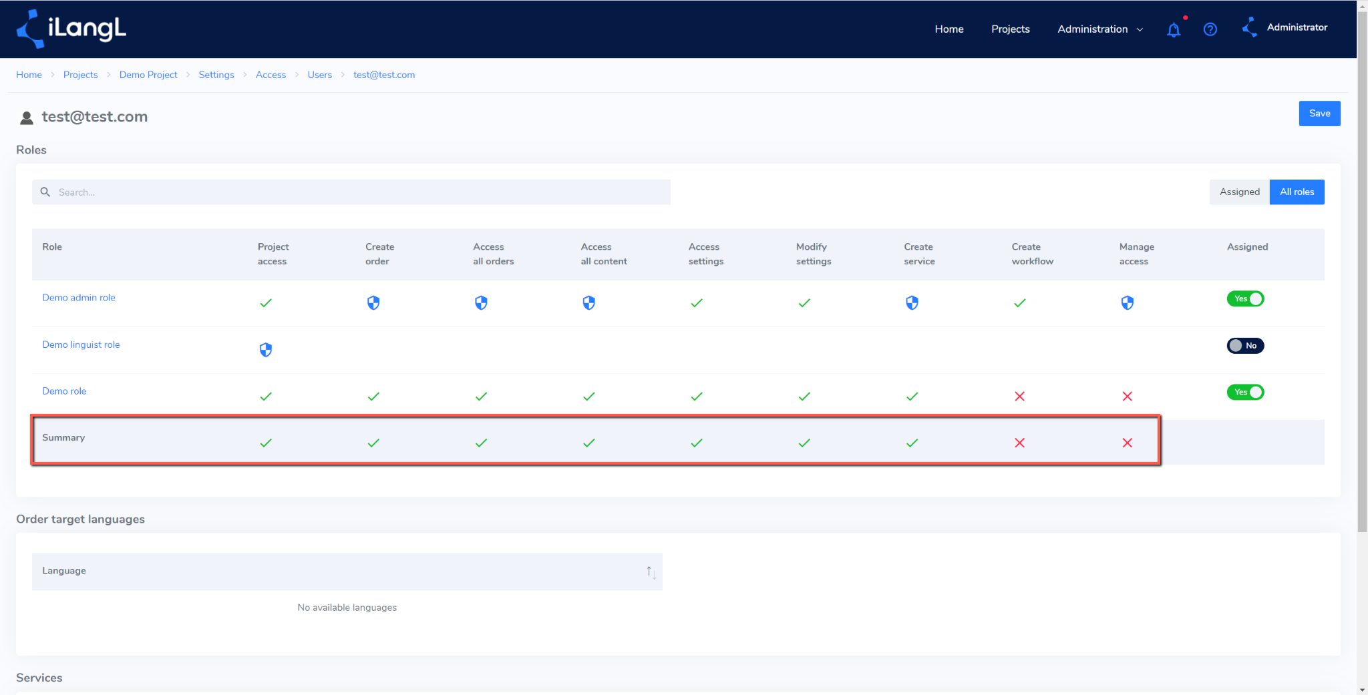The image size is (1368, 695).
Task: Expand the Administration dropdown menu
Action: coord(1100,29)
